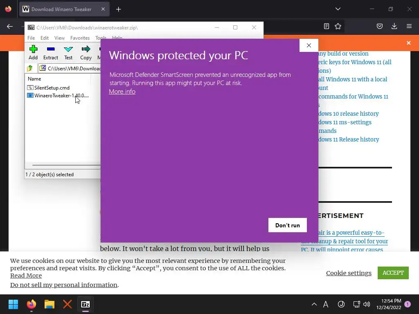
Task: Dismiss the orange notification banner
Action: (409, 43)
